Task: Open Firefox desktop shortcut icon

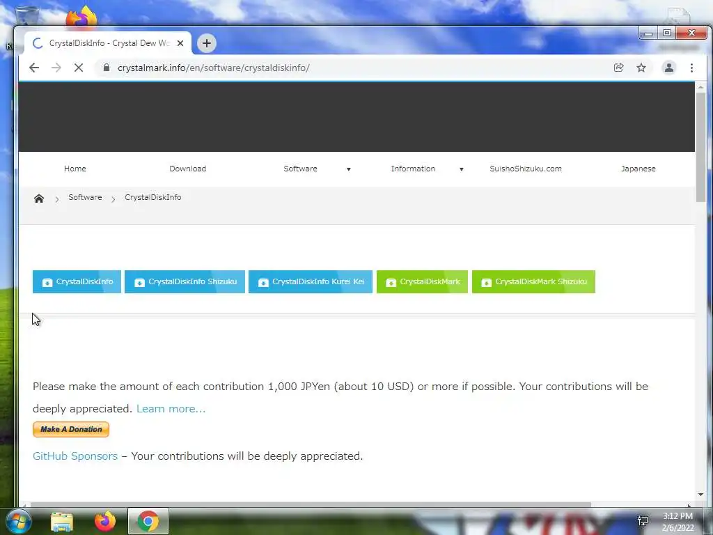Action: [81, 17]
